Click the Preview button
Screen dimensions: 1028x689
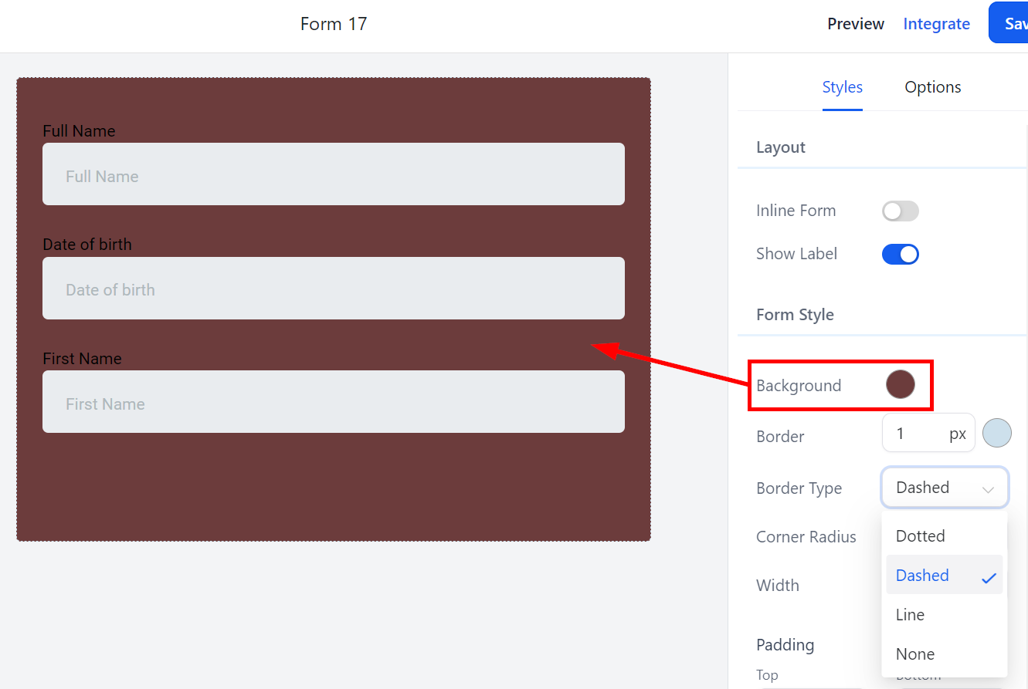click(855, 24)
